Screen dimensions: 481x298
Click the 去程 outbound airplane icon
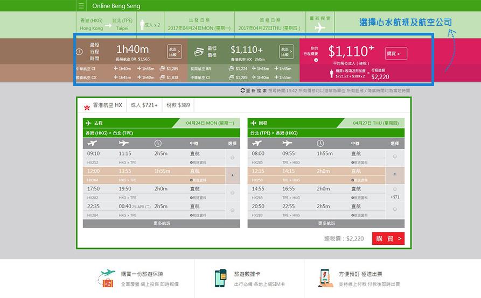[x=89, y=123]
